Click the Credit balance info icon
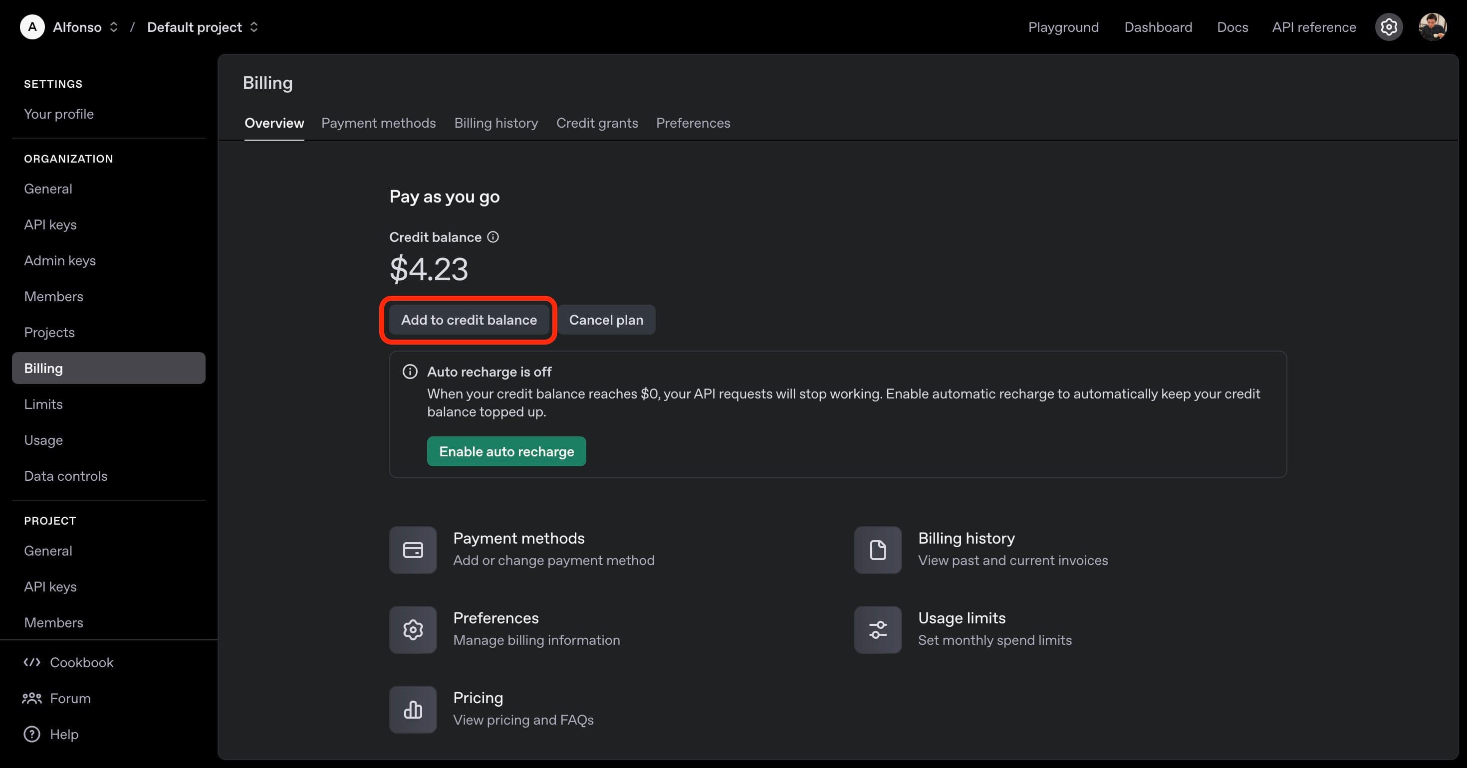Screen dimensions: 1467x768 coord(492,237)
